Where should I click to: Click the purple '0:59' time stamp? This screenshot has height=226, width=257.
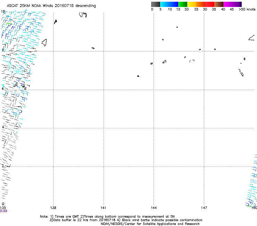(3, 211)
